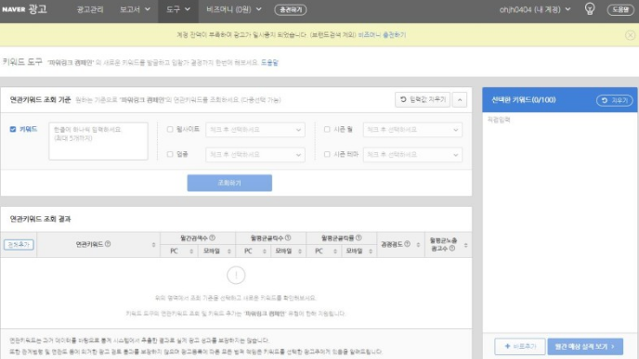
Task: Click the help icon next to 연관키워드
Action: pyautogui.click(x=108, y=244)
